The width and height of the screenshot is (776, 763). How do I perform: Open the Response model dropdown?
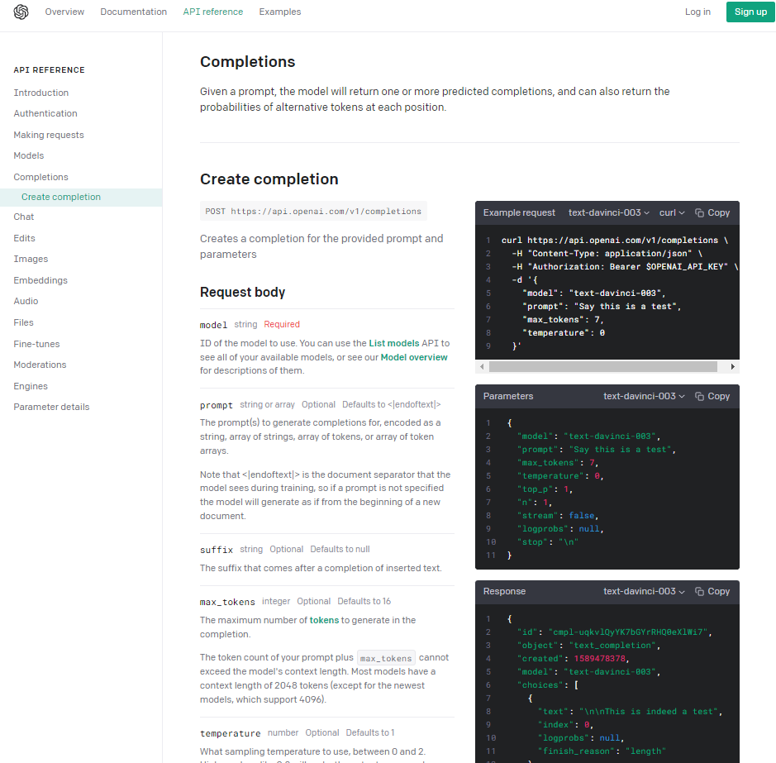coord(644,591)
